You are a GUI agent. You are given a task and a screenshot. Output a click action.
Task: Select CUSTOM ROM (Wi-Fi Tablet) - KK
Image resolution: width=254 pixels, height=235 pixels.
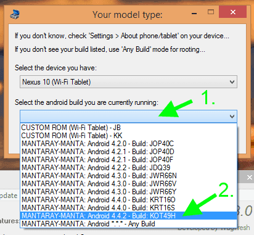(129, 136)
